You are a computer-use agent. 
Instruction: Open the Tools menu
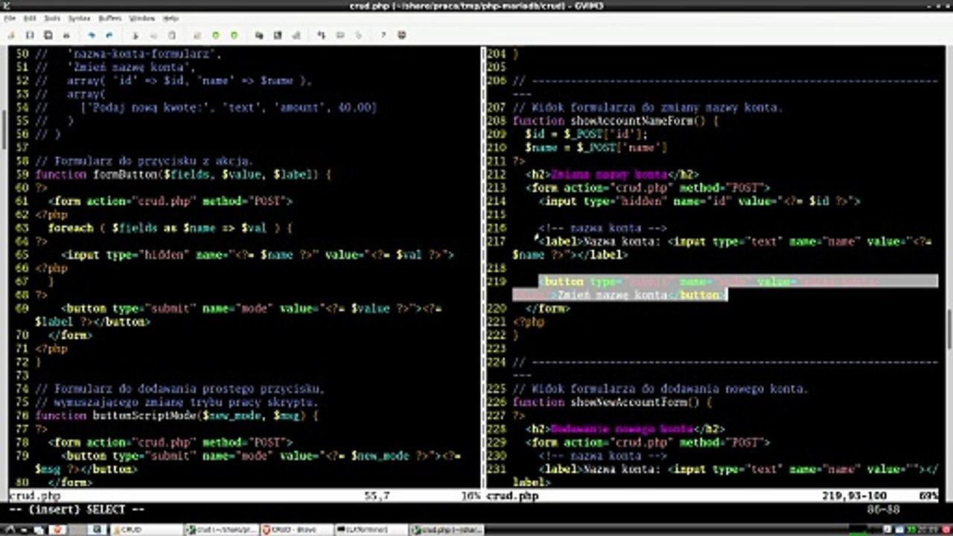tap(52, 18)
